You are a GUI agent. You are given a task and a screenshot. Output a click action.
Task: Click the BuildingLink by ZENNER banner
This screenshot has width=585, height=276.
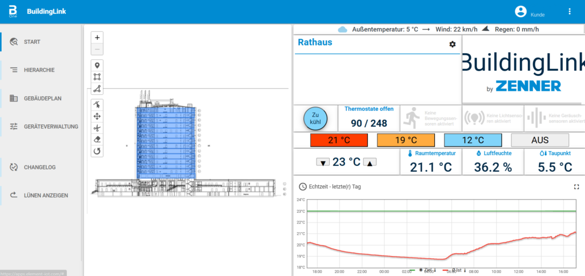523,70
